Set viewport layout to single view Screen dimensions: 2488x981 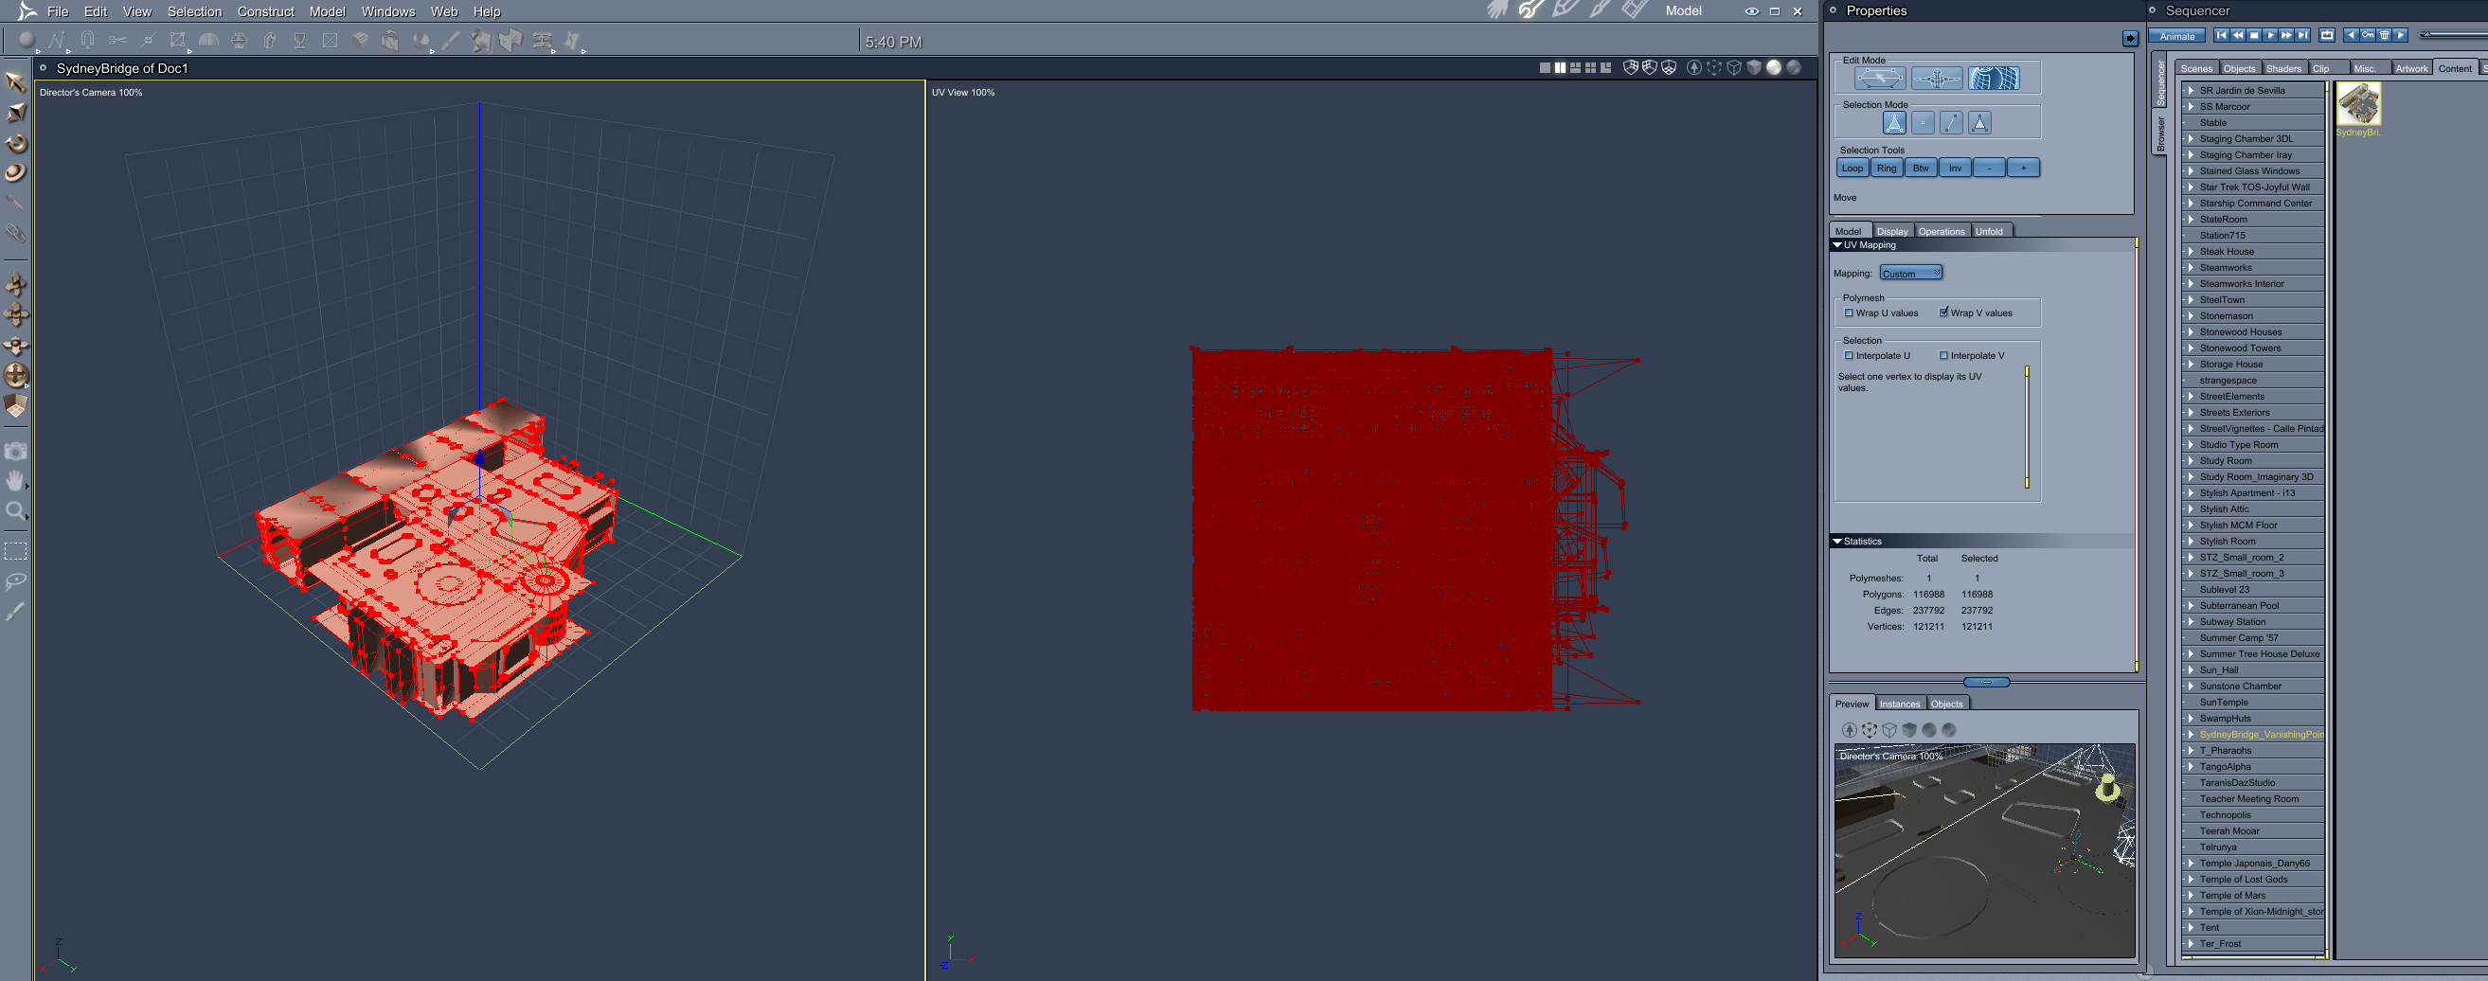click(x=1545, y=67)
